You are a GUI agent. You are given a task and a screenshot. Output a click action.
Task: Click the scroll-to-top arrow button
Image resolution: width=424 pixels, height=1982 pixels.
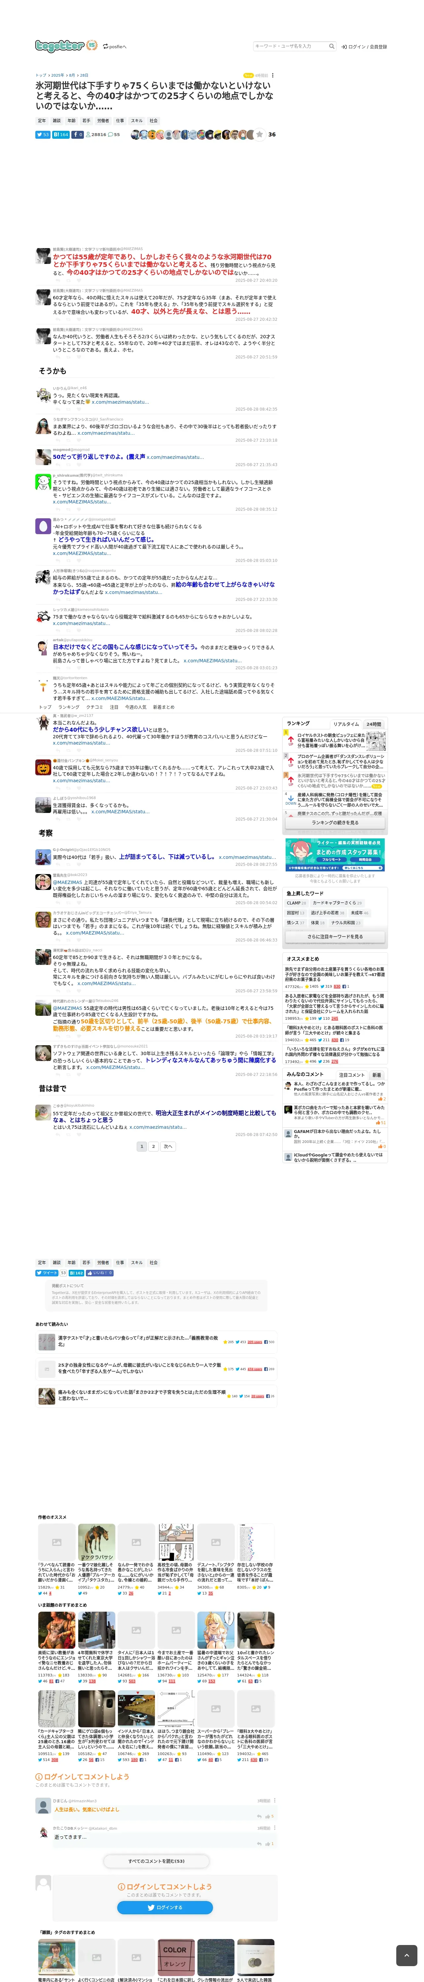point(406,1955)
